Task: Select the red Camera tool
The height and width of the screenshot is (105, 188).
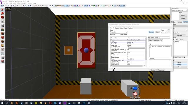Action: coord(3,17)
